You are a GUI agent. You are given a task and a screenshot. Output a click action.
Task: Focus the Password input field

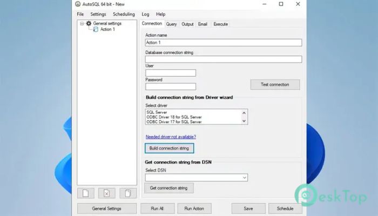click(x=171, y=86)
